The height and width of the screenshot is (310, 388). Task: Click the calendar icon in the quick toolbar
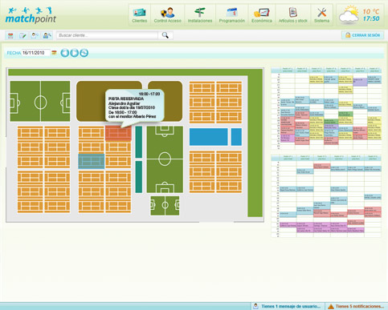click(x=10, y=35)
